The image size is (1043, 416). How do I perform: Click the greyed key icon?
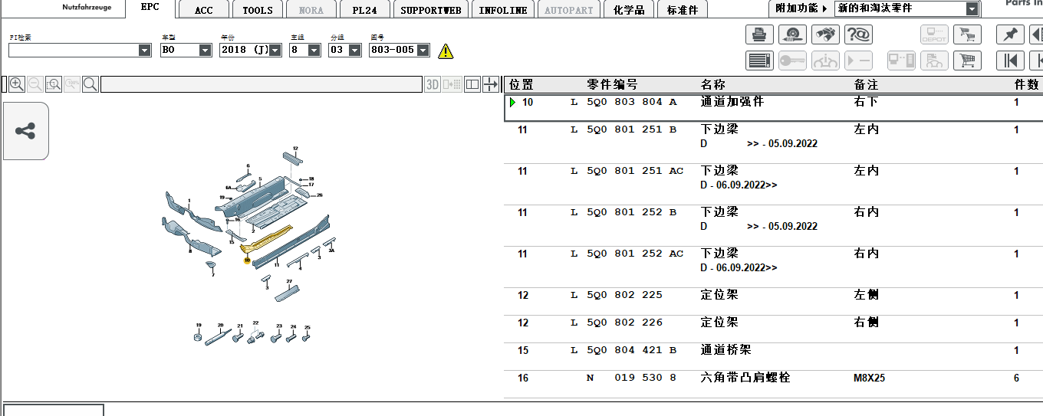click(x=792, y=61)
